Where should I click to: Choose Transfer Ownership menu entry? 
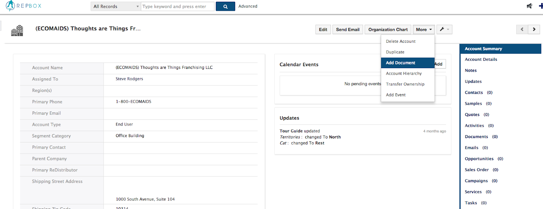coord(408,84)
